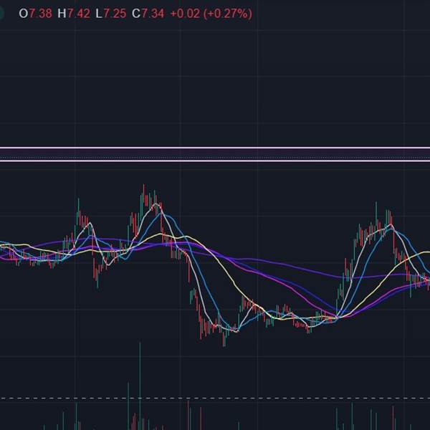Select the dashed horizontal line above volume bars
Image resolution: width=430 pixels, height=430 pixels.
click(215, 398)
